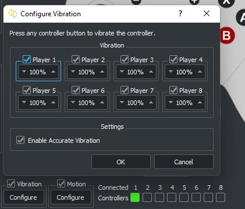Toggle Player 1 vibration checkbox
This screenshot has height=209, width=245.
click(27, 59)
